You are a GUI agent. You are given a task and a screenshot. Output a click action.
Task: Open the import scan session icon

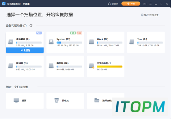145,4
